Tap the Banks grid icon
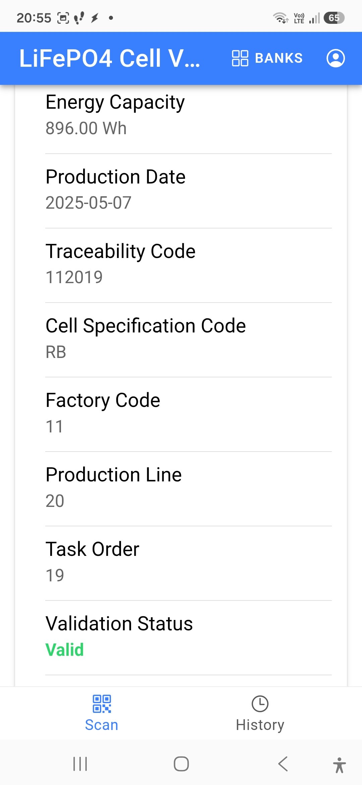The height and width of the screenshot is (785, 362). pos(240,58)
